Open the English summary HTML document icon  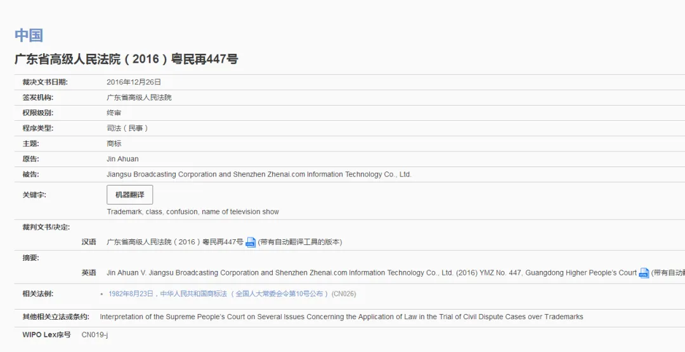click(x=644, y=273)
